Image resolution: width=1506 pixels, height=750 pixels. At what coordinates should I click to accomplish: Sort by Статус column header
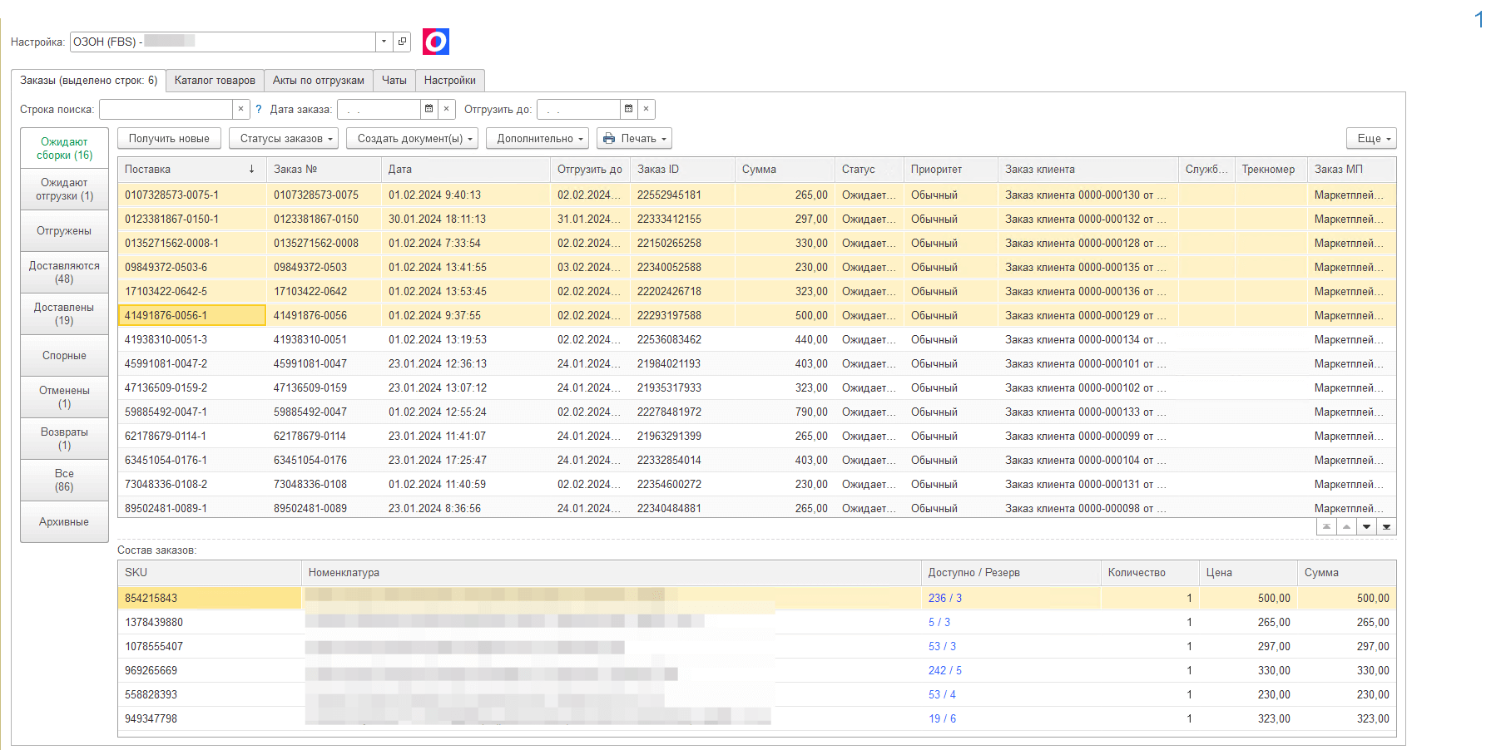click(869, 170)
